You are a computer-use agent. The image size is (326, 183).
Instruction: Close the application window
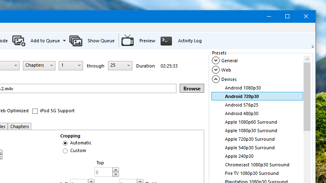(306, 16)
